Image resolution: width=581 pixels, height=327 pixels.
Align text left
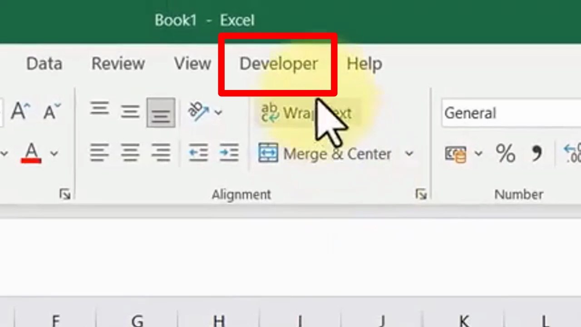point(99,153)
